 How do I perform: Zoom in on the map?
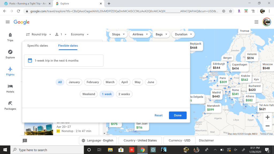point(267,117)
